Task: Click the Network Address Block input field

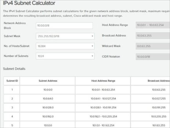Action: [x=64, y=25]
